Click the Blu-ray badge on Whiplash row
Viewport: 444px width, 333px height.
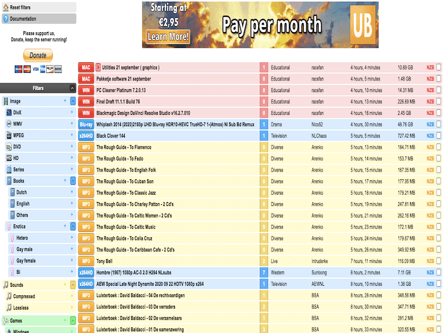[86, 124]
